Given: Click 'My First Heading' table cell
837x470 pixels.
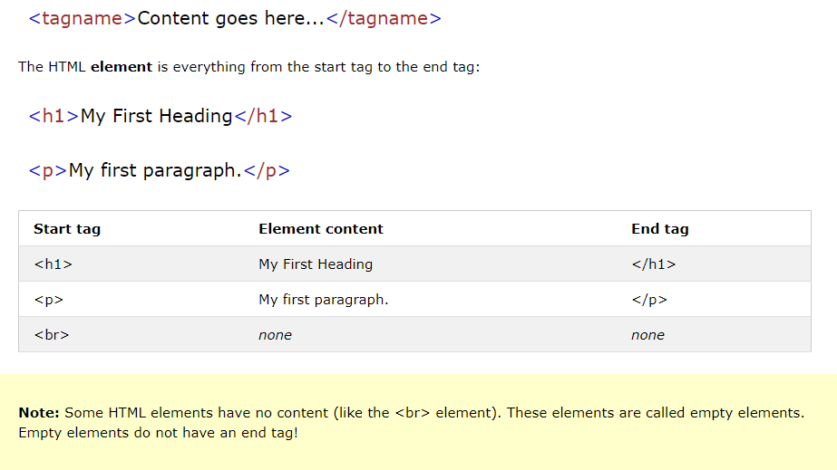Looking at the screenshot, I should click(316, 264).
